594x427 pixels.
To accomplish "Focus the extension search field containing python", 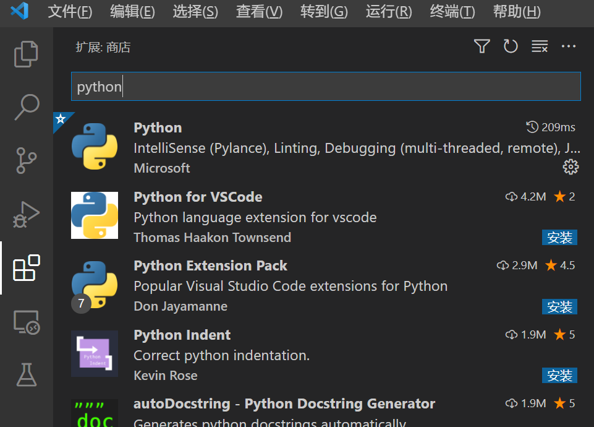I will tap(326, 87).
